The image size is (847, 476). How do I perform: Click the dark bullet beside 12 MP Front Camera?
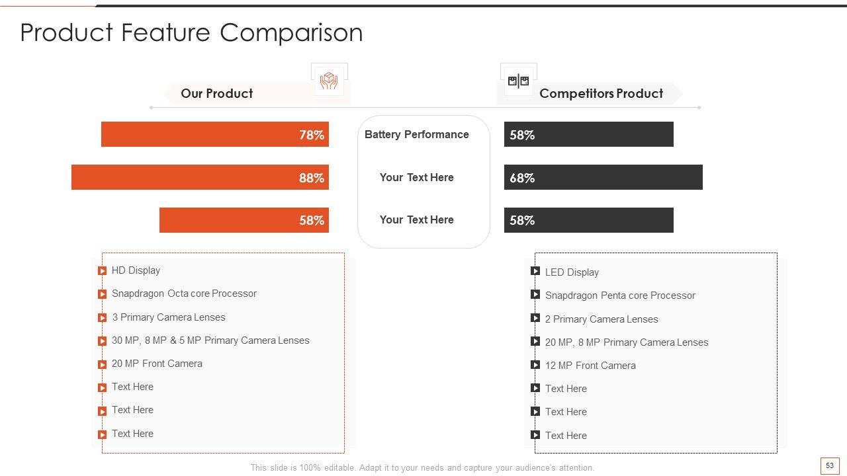(x=535, y=365)
